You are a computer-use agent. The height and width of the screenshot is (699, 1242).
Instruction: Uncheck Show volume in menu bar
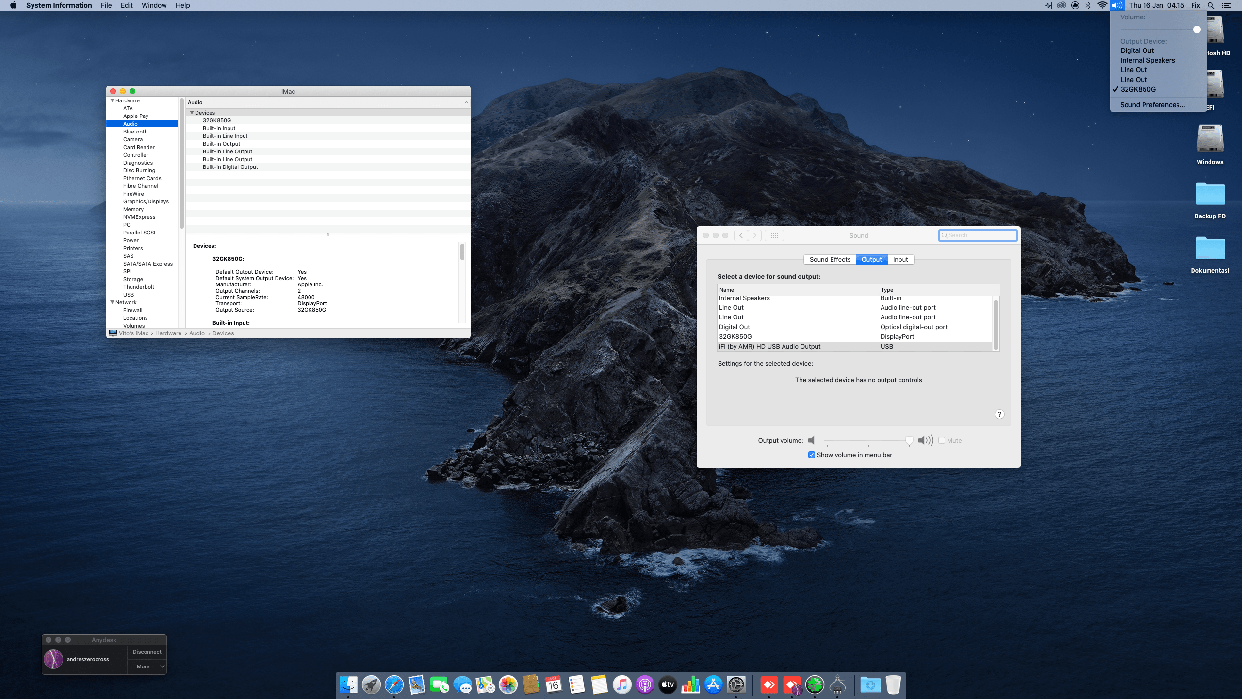click(812, 455)
